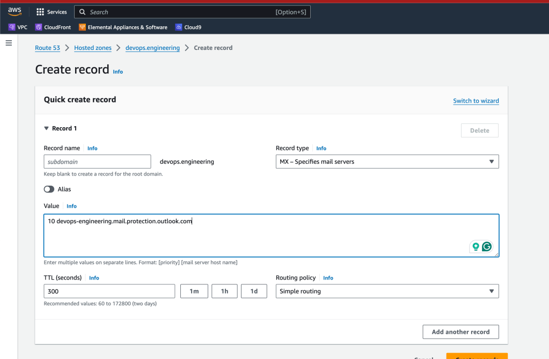Click the Services menu label
549x359 pixels.
tap(57, 12)
